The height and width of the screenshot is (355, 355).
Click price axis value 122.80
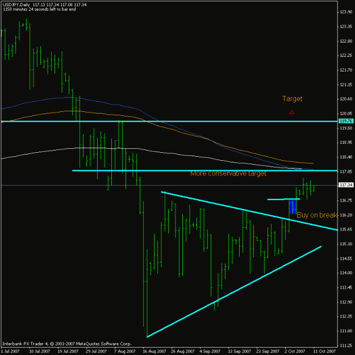(346, 41)
